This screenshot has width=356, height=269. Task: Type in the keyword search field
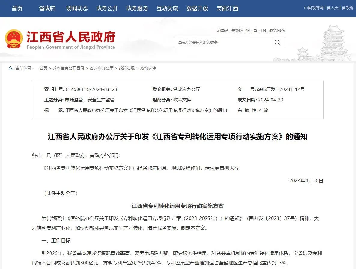[223, 42]
